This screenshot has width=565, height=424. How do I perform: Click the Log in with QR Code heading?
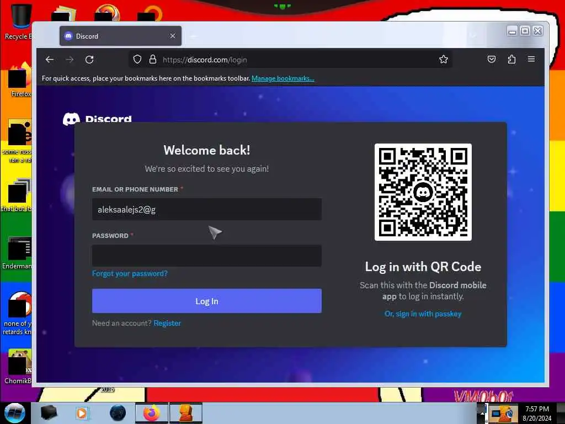423,267
